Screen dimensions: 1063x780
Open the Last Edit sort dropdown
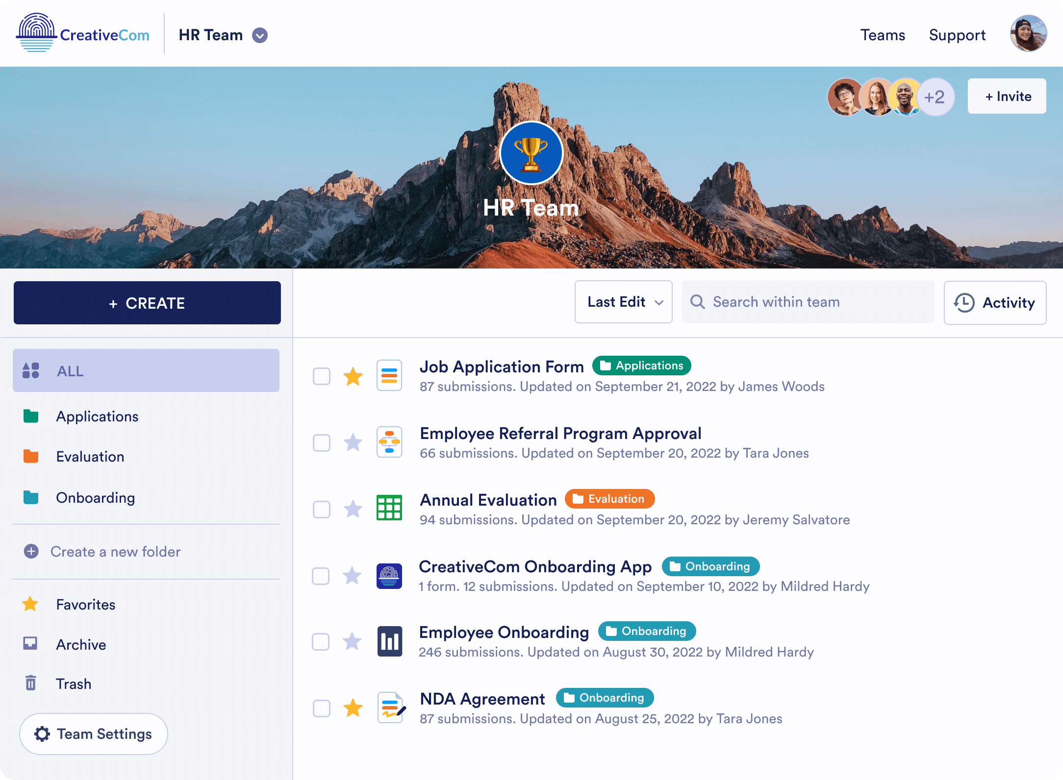tap(623, 302)
